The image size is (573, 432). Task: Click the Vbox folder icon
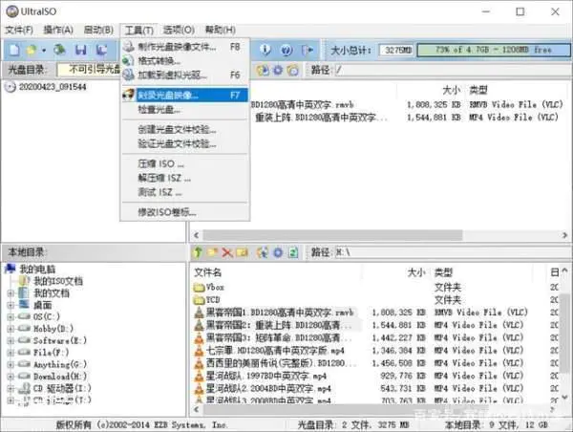tap(199, 288)
